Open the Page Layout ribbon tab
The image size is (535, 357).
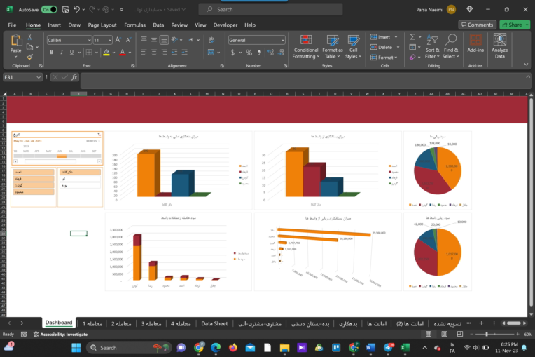tap(102, 25)
